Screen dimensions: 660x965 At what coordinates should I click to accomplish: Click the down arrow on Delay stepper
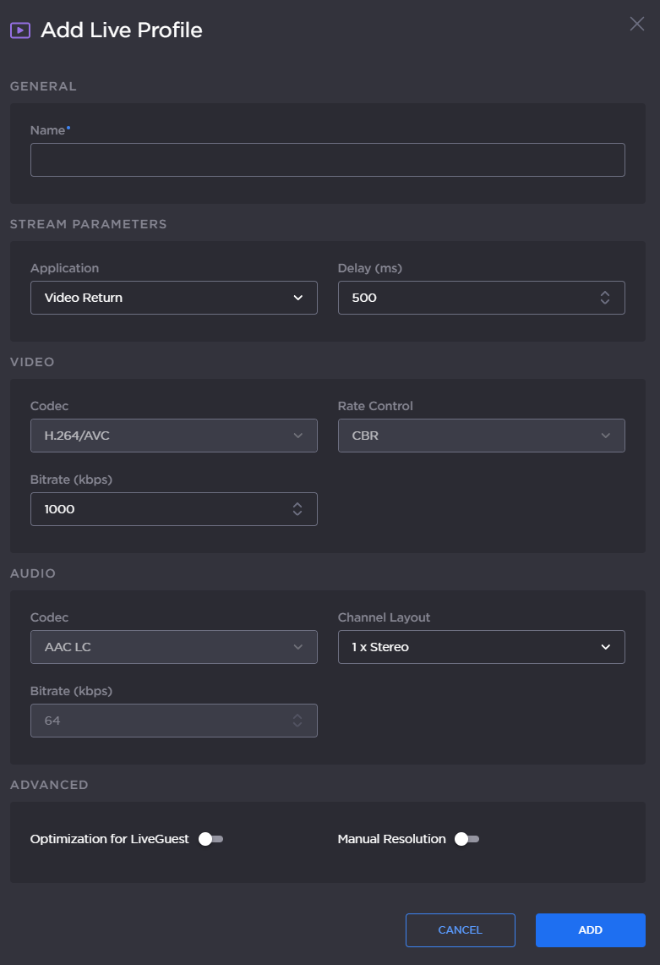coord(604,302)
